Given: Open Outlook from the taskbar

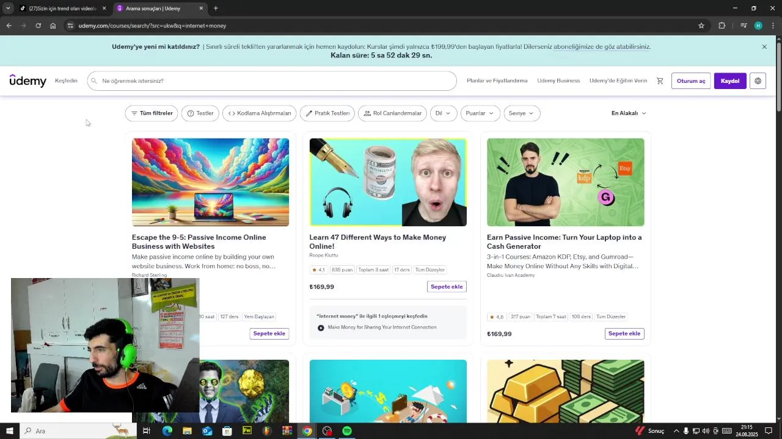Looking at the screenshot, I should [x=207, y=431].
